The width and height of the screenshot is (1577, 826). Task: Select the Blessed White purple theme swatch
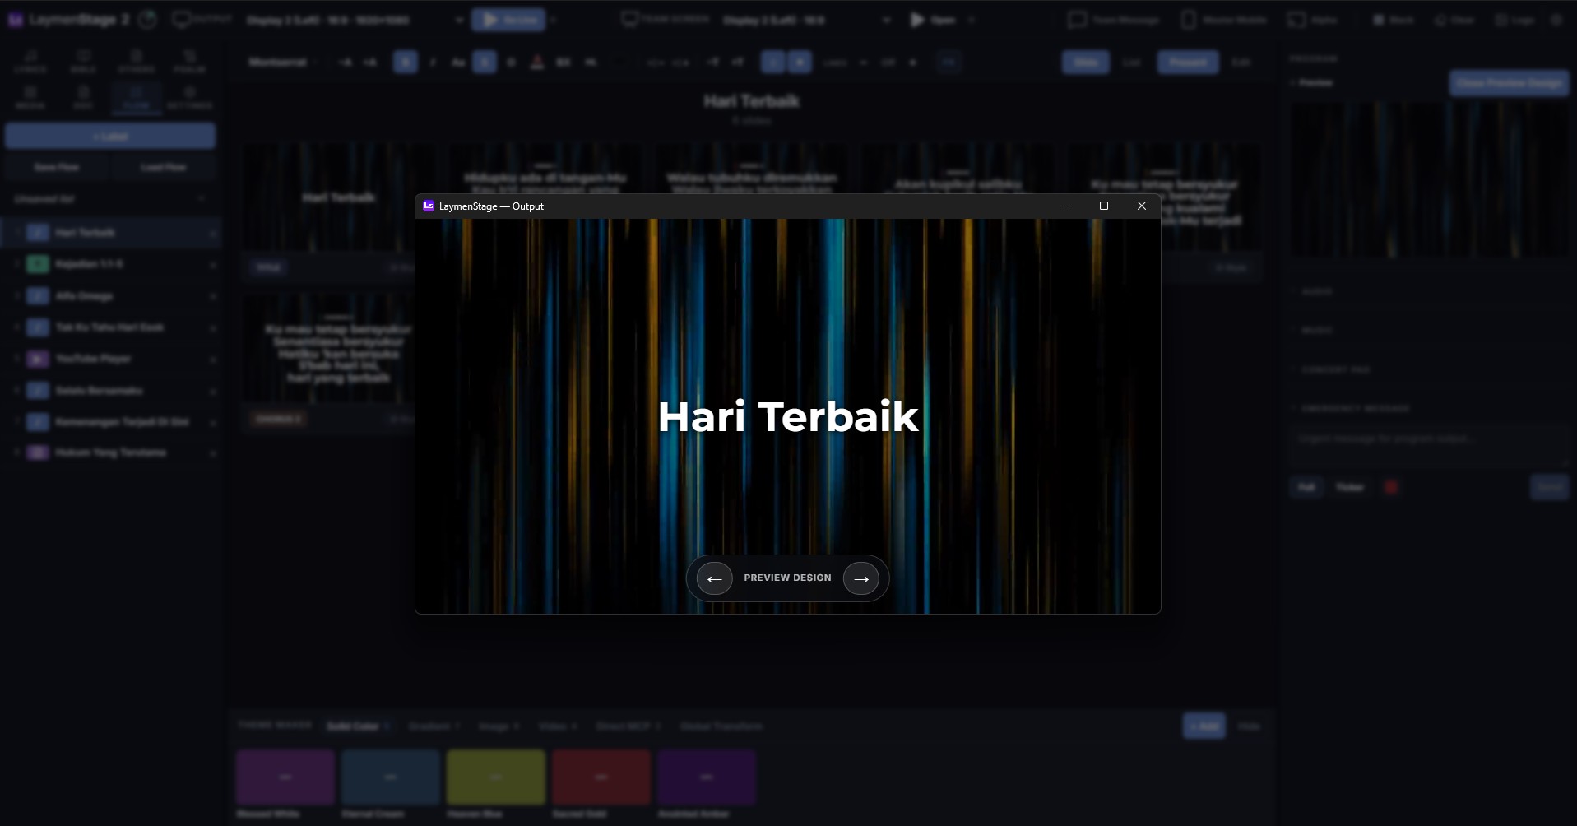(x=285, y=777)
